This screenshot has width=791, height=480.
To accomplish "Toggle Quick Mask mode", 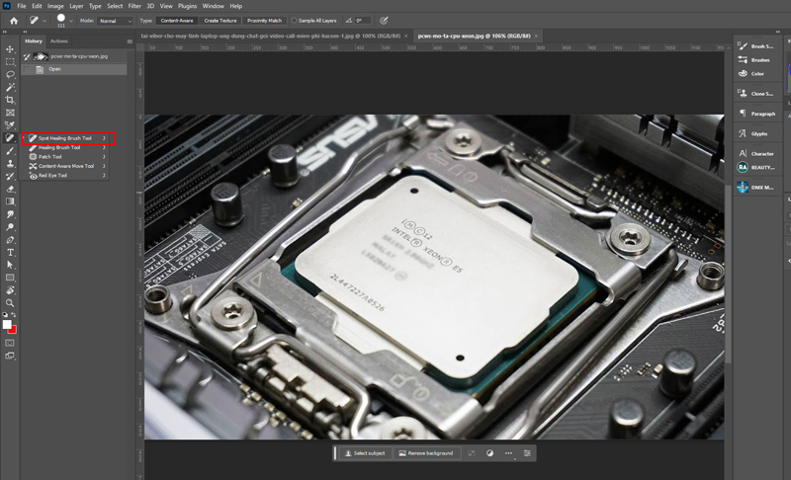I will pyautogui.click(x=10, y=343).
